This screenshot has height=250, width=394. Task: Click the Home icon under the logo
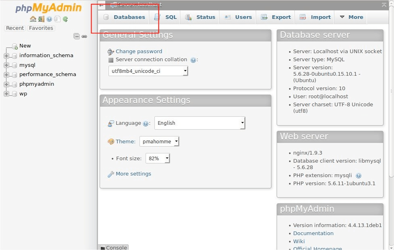pyautogui.click(x=33, y=19)
